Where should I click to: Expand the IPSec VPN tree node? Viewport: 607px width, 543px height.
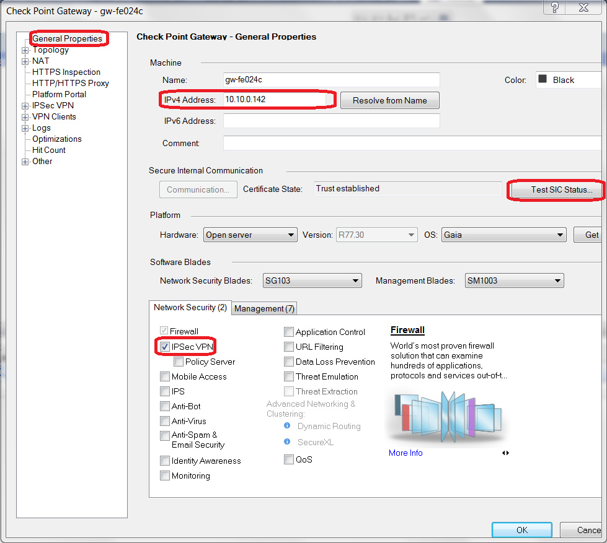click(25, 106)
